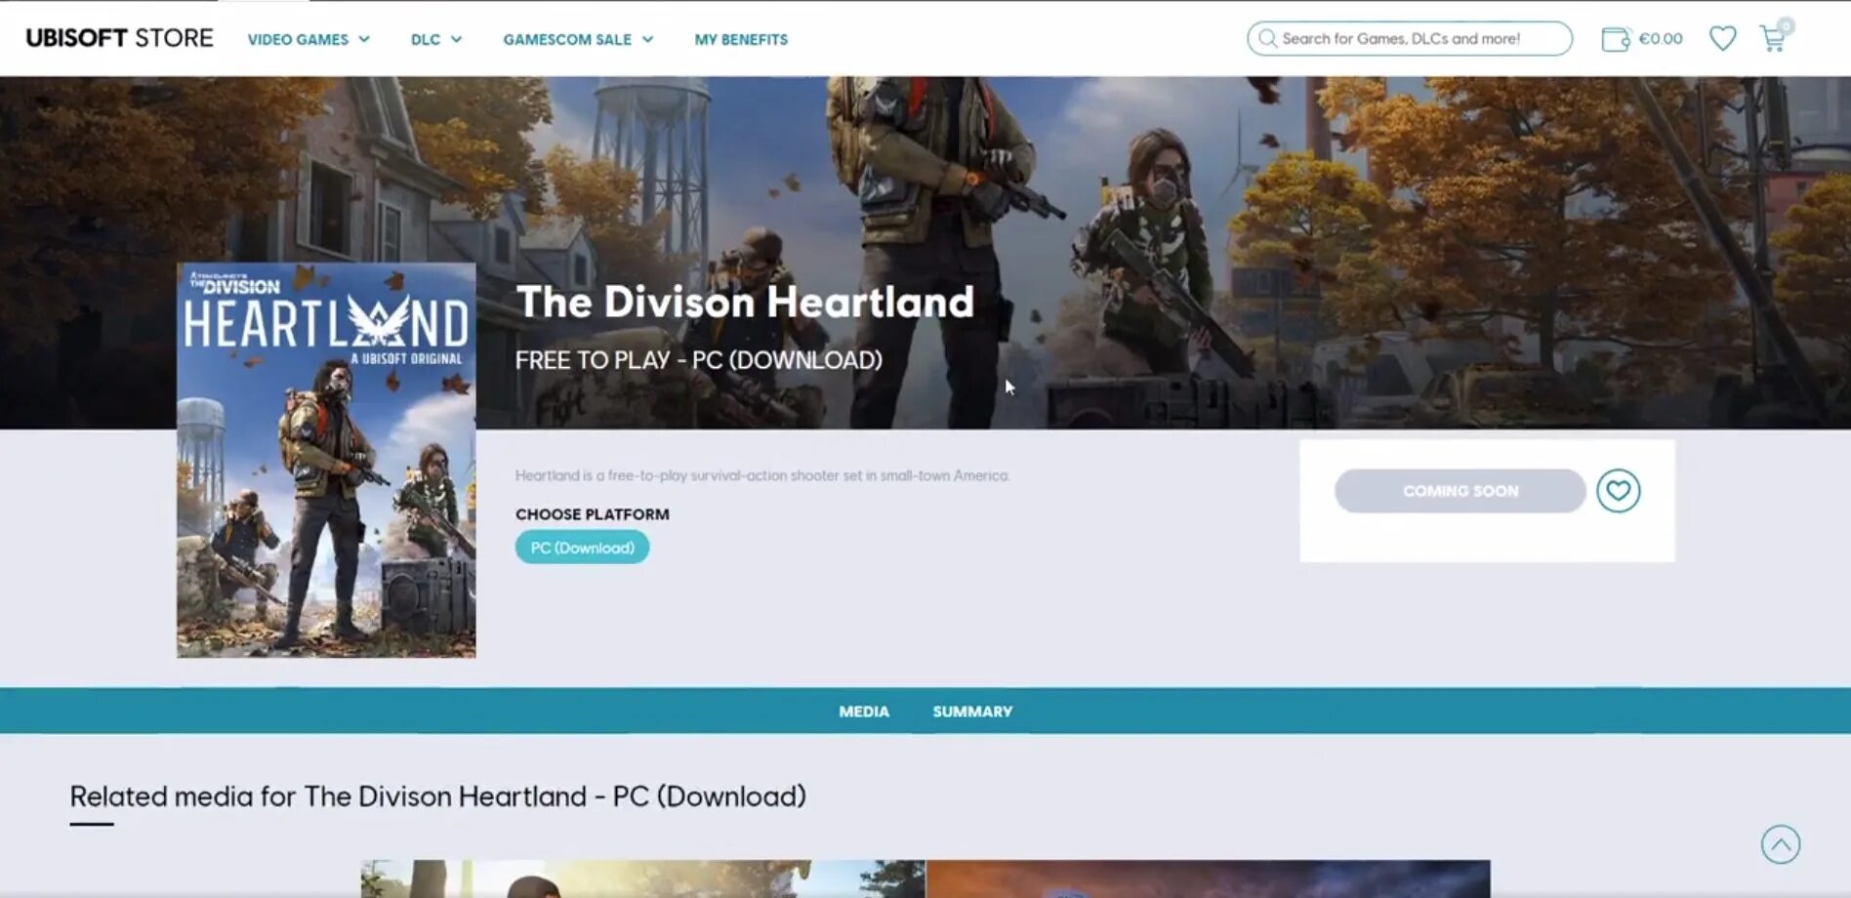The width and height of the screenshot is (1851, 898).
Task: Switch to the Summary tab
Action: tap(972, 712)
